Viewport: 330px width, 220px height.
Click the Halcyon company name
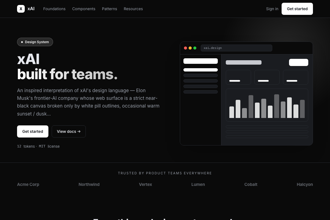(305, 185)
